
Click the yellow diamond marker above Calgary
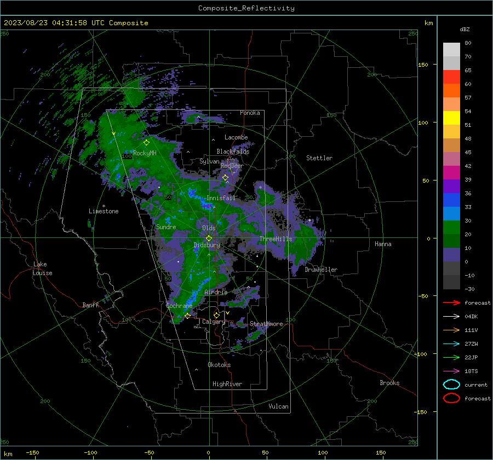click(216, 315)
